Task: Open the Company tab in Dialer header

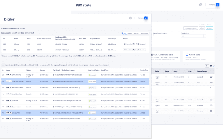Action: pos(141,18)
